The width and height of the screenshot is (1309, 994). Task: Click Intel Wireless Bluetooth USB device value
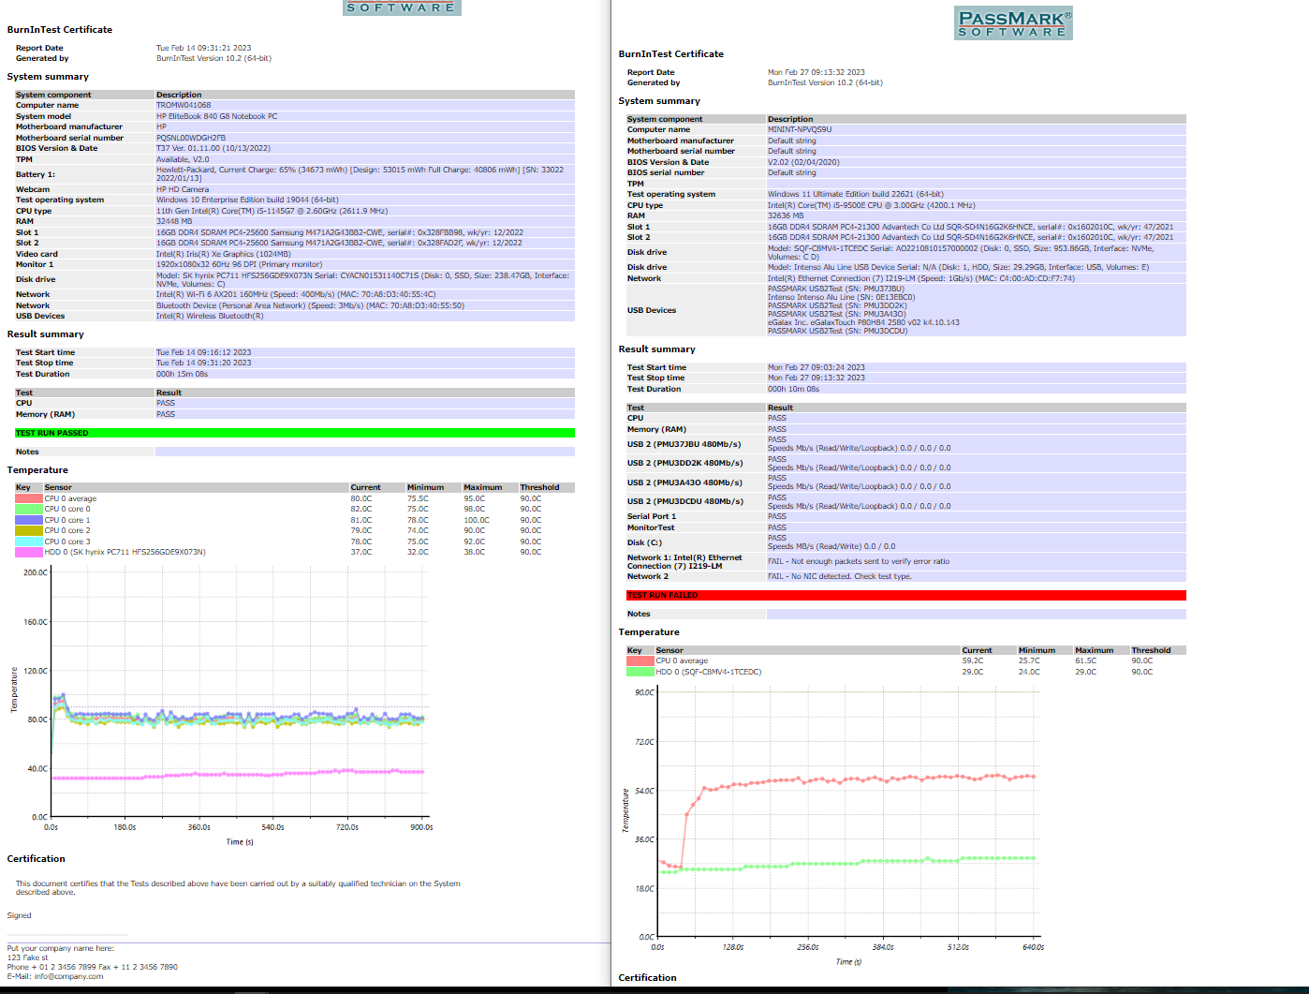click(x=210, y=316)
